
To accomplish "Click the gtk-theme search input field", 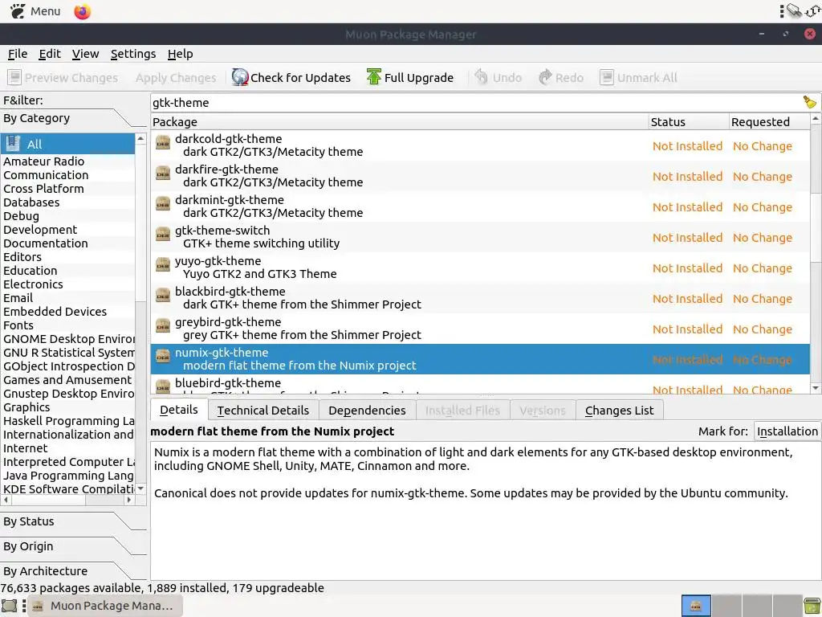I will [476, 102].
